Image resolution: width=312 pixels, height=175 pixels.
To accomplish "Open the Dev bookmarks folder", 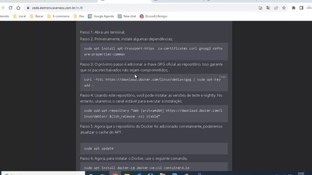I will 79,16.
